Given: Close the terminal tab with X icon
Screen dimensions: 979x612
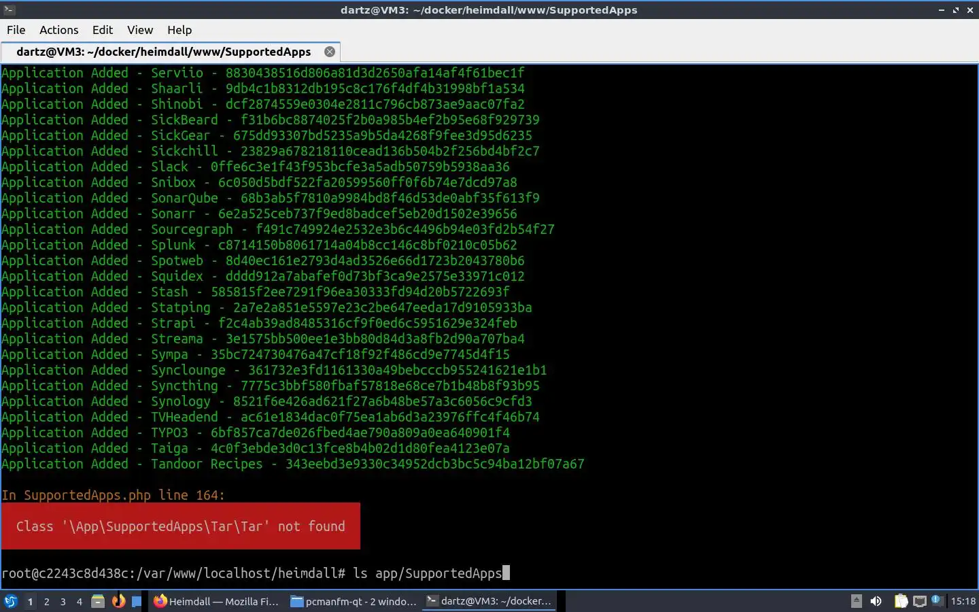Looking at the screenshot, I should [x=330, y=52].
